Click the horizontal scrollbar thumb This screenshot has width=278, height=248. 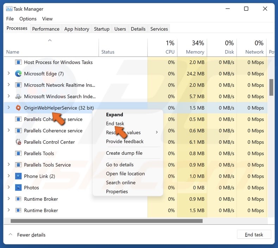(107, 221)
